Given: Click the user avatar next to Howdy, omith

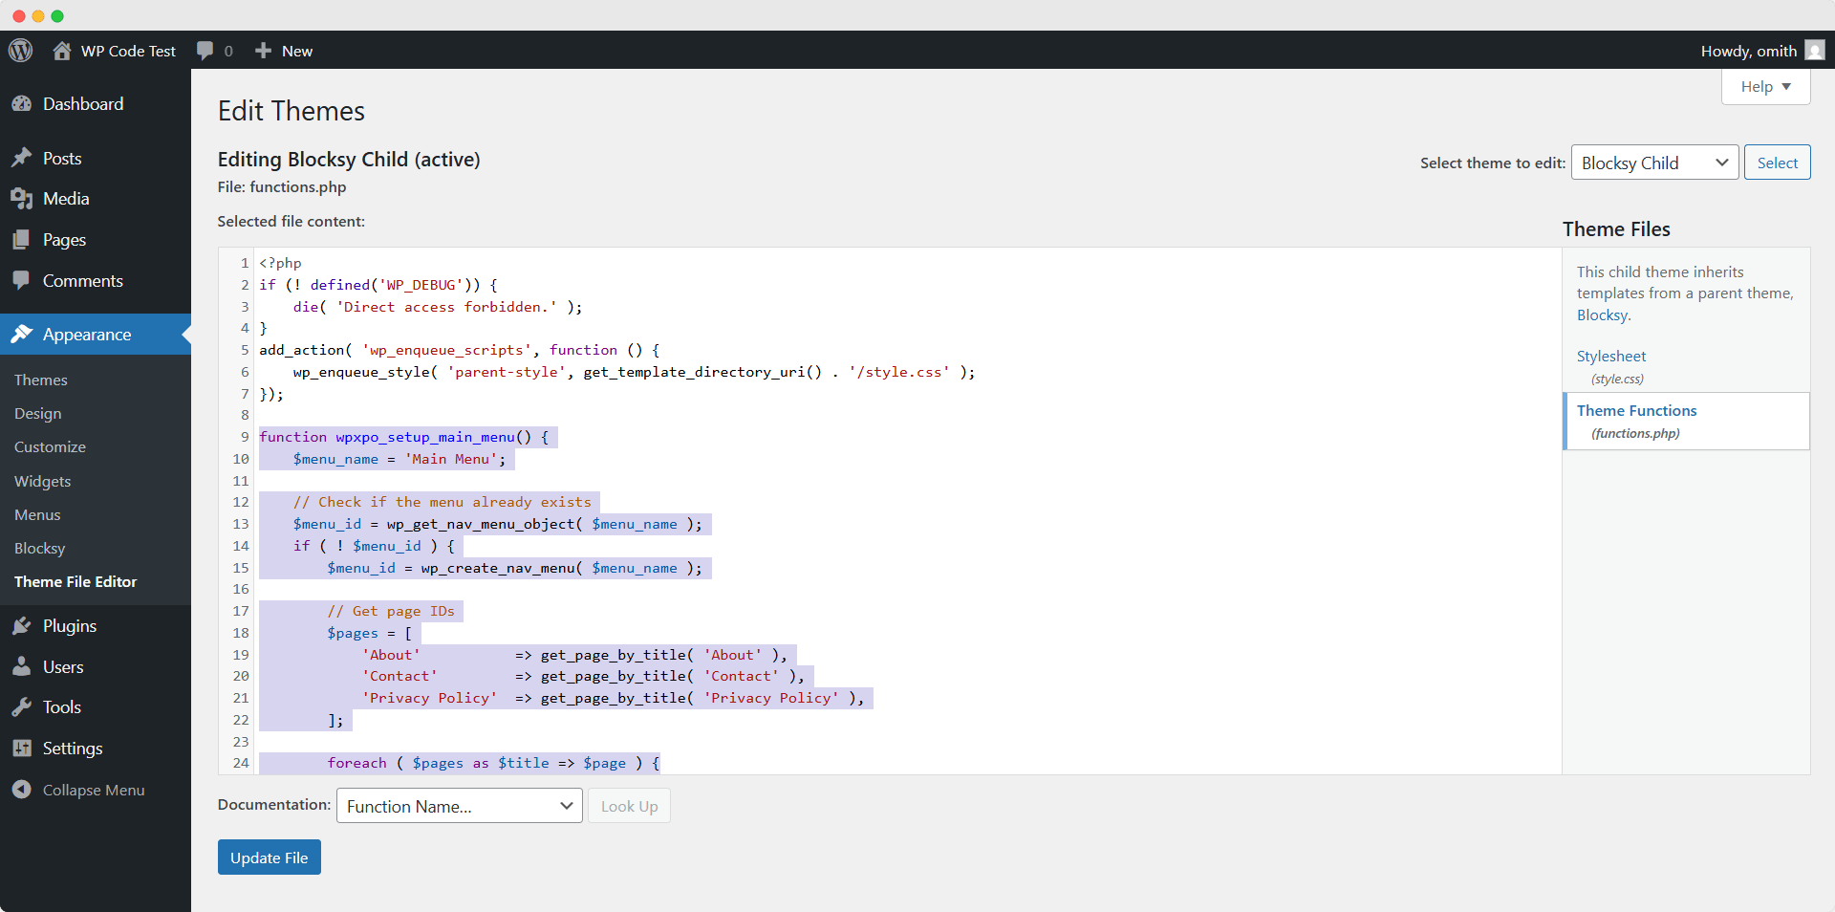Looking at the screenshot, I should (1815, 51).
